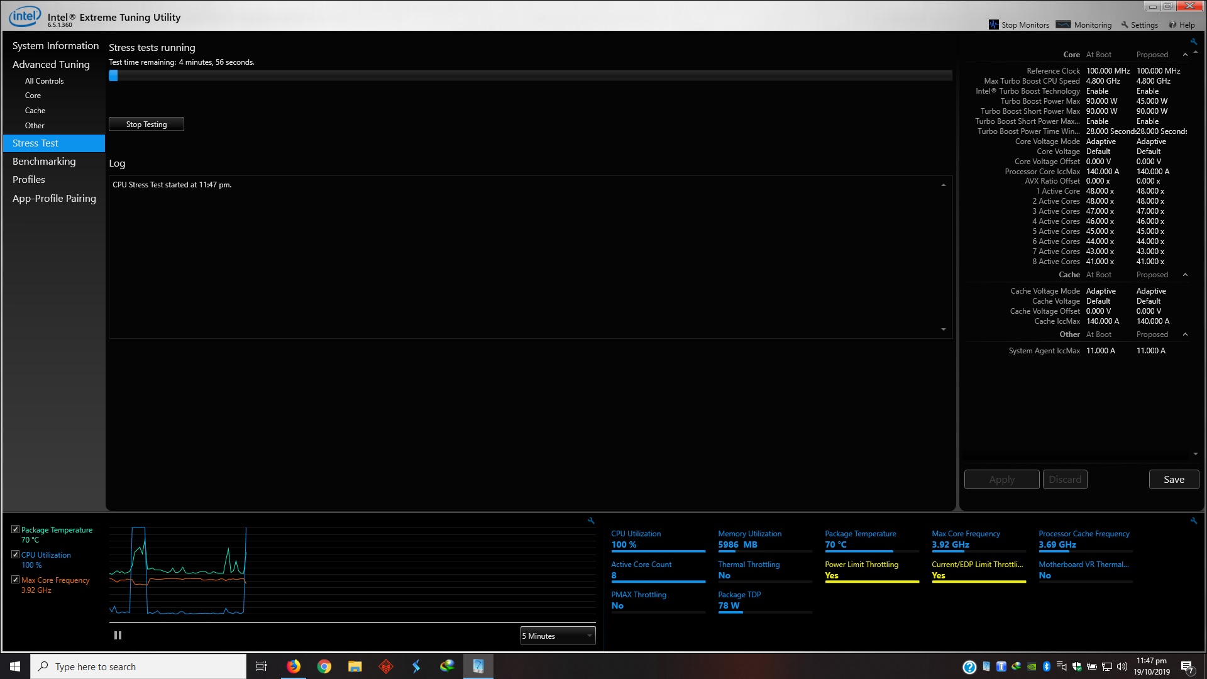The height and width of the screenshot is (679, 1207).
Task: Pause the monitoring graph
Action: point(118,636)
